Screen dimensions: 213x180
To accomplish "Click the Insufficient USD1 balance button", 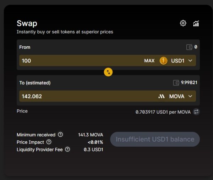I will coord(155,139).
